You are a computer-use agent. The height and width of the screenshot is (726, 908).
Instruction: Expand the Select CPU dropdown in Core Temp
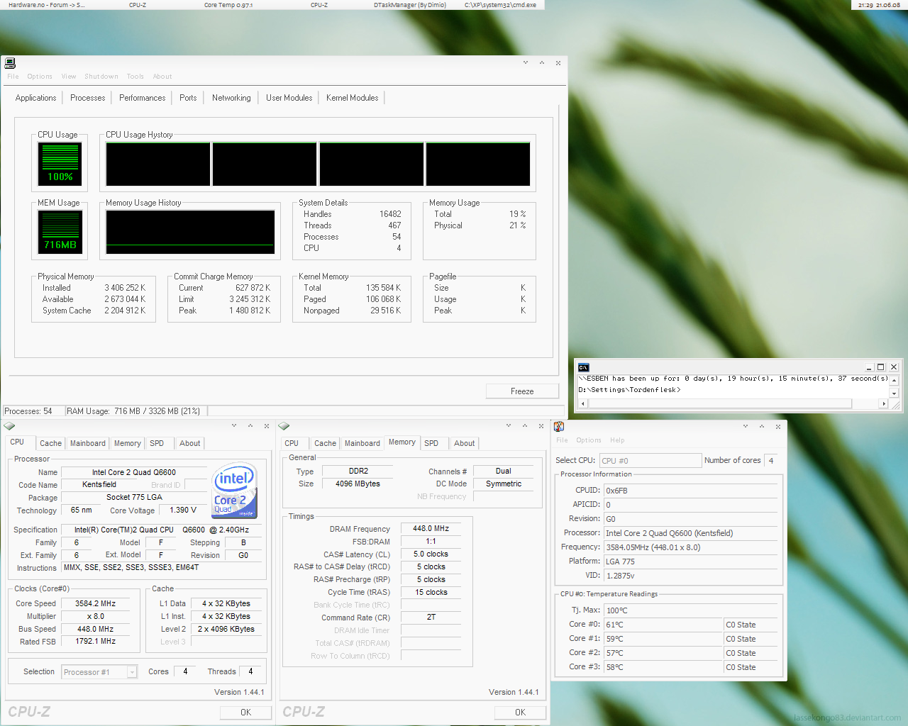(x=650, y=461)
